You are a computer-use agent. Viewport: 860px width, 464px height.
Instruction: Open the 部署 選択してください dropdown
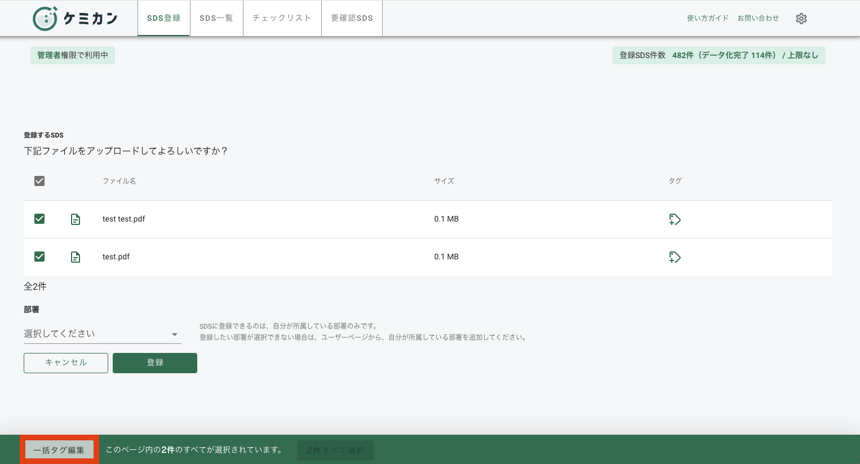[103, 334]
